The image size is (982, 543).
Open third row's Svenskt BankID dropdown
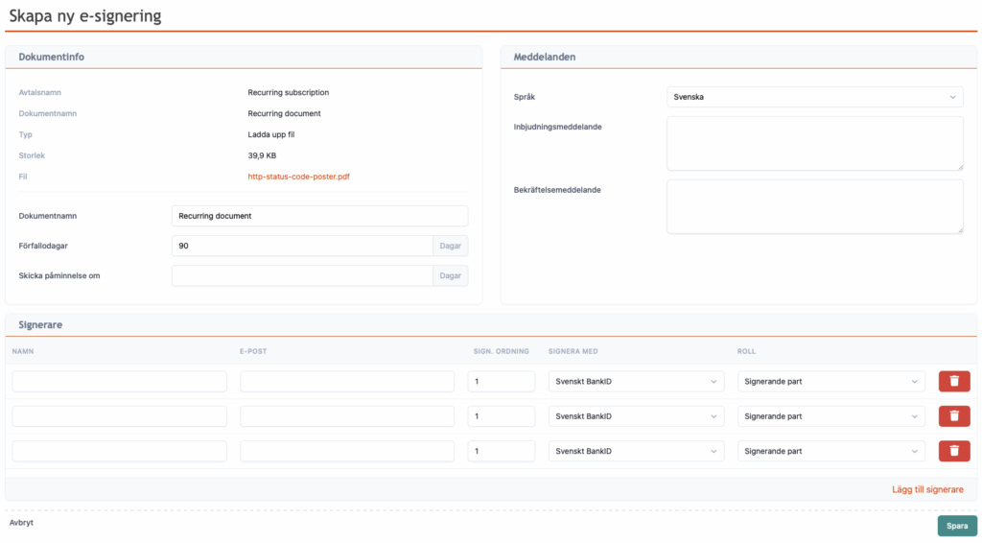[x=636, y=451]
